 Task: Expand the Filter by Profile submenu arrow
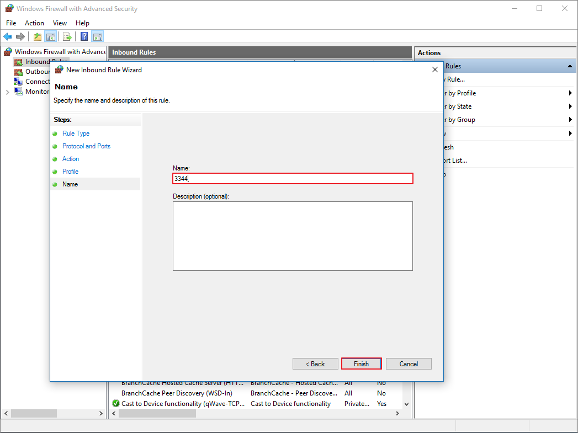tap(570, 93)
